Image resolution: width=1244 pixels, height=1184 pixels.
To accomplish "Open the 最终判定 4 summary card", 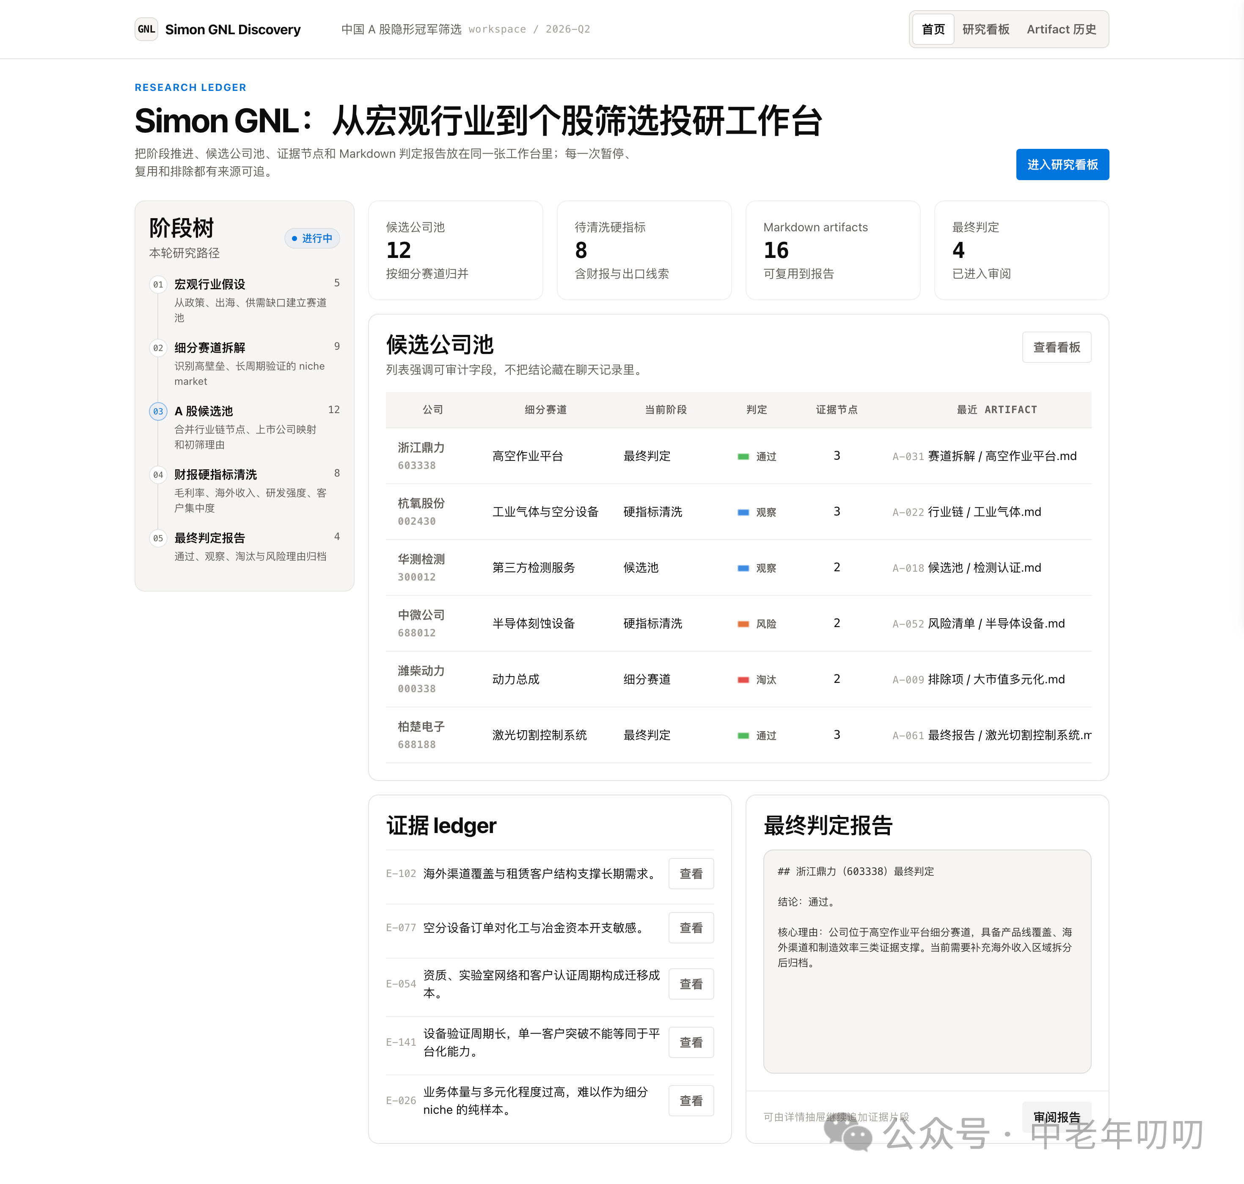I will point(1021,250).
